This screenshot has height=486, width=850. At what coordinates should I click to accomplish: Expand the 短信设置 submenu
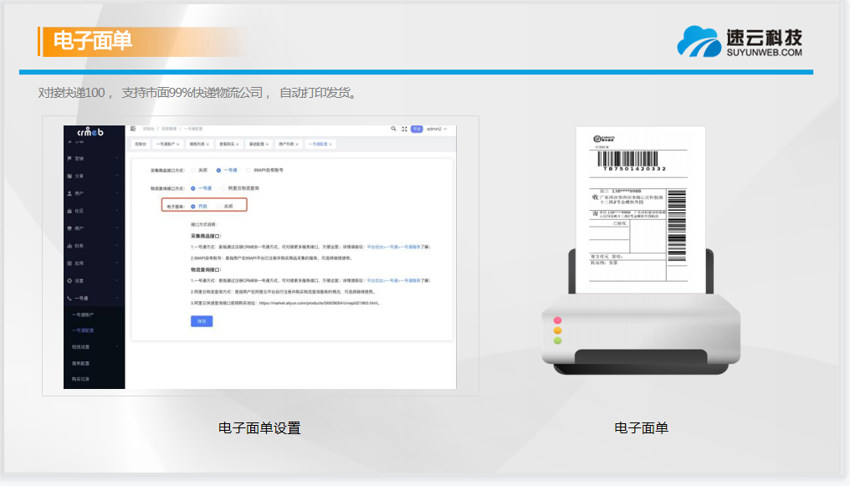click(80, 346)
